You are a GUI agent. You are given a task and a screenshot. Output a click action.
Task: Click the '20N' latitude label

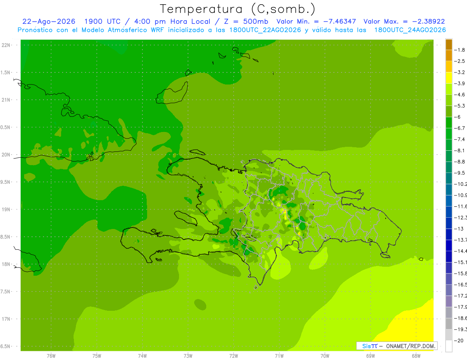6,155
